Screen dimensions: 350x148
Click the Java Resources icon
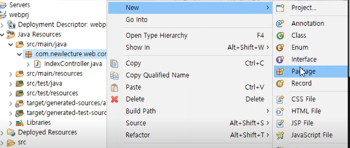point(11,34)
